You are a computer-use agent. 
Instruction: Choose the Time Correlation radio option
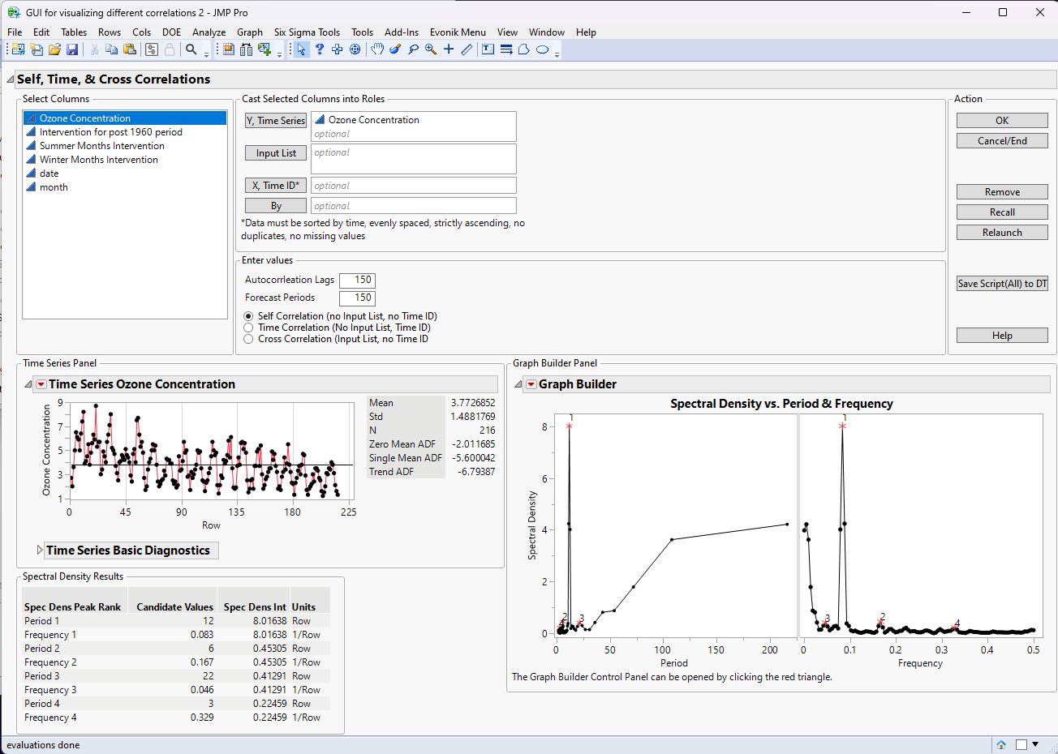click(x=249, y=328)
